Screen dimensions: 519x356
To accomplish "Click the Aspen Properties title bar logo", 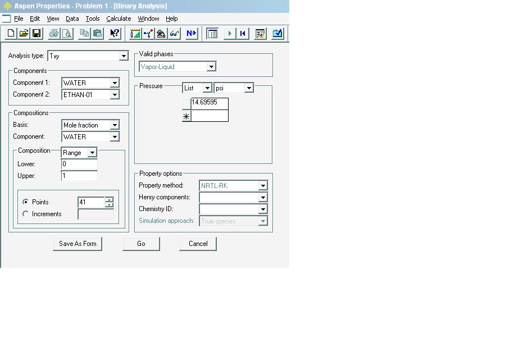I will pos(7,6).
